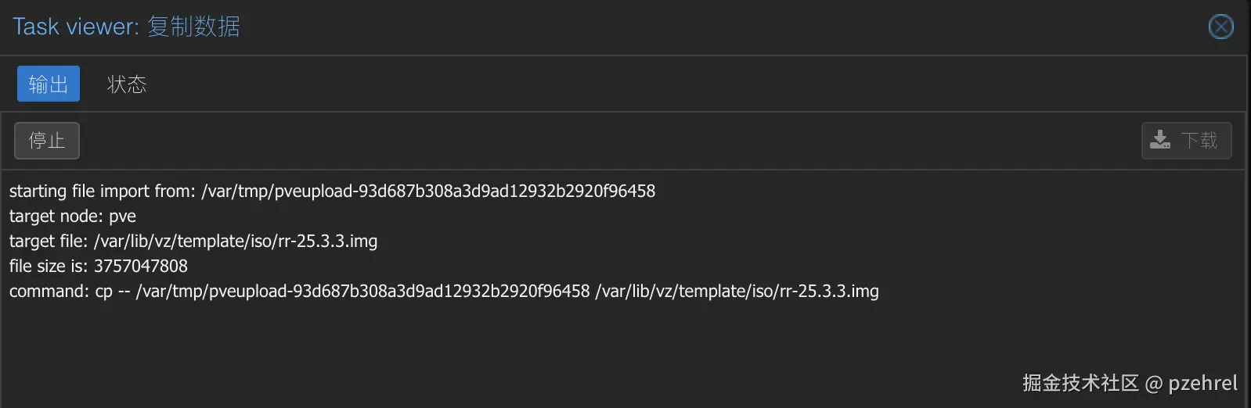Click the 'file size is:' label text

coord(49,267)
